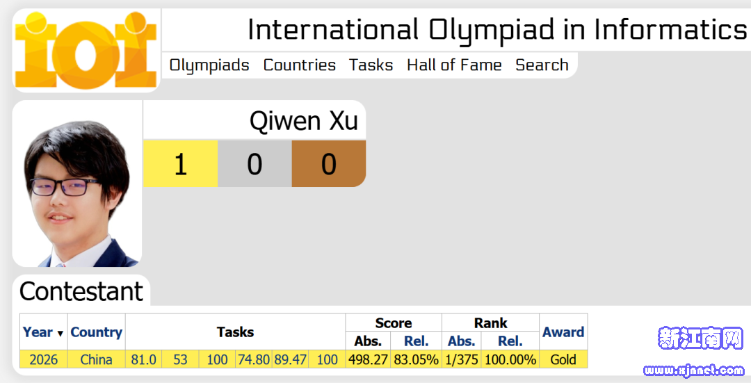Sort by absolute Rank header
This screenshot has width=751, height=383.
[461, 341]
